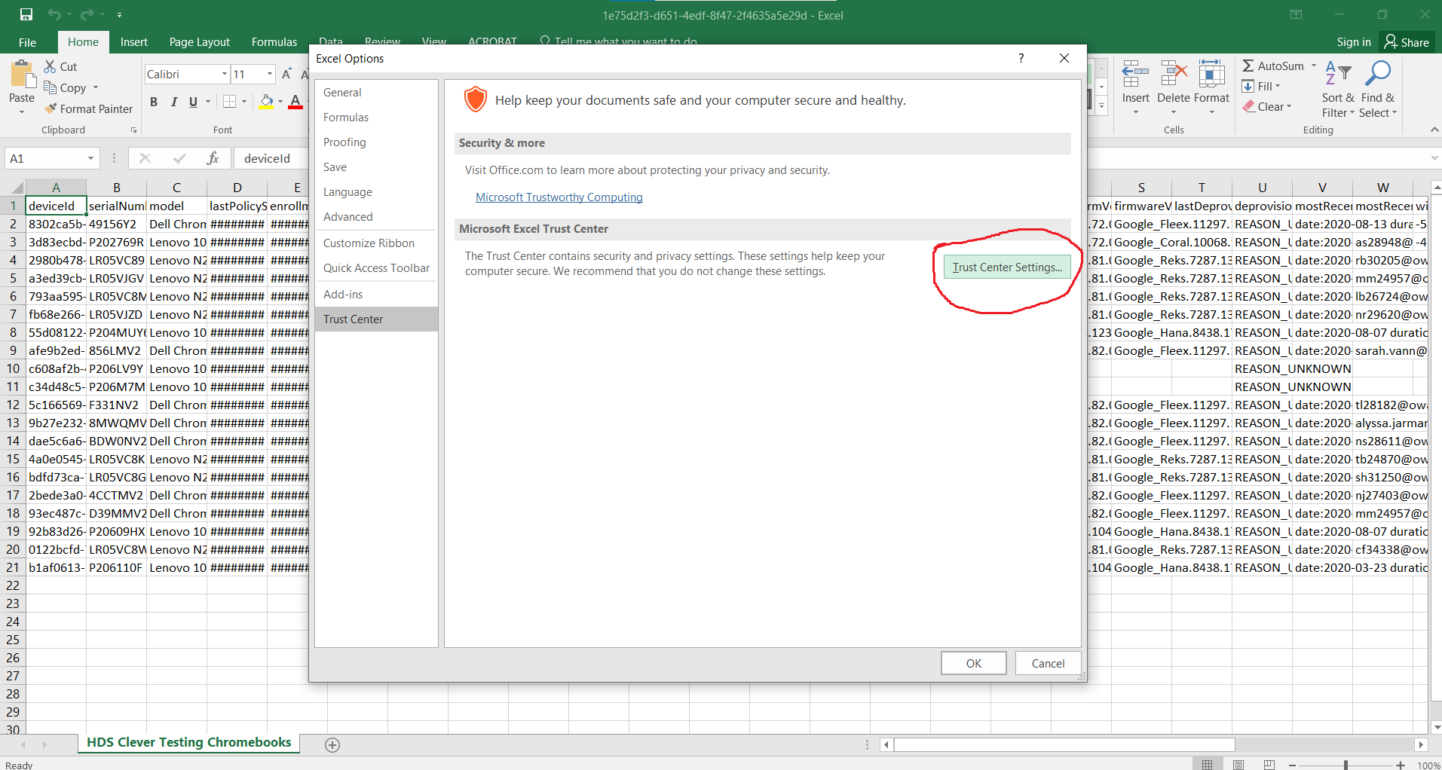1442x770 pixels.
Task: Close the Excel Options dialog
Action: (1064, 58)
